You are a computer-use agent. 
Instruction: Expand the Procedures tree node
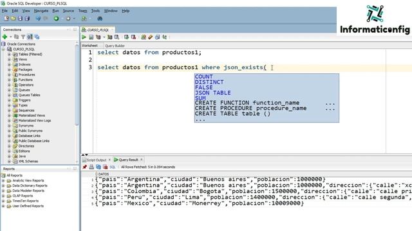pos(9,74)
